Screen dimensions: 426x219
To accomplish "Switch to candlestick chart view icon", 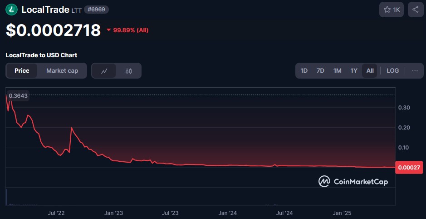I will [129, 71].
